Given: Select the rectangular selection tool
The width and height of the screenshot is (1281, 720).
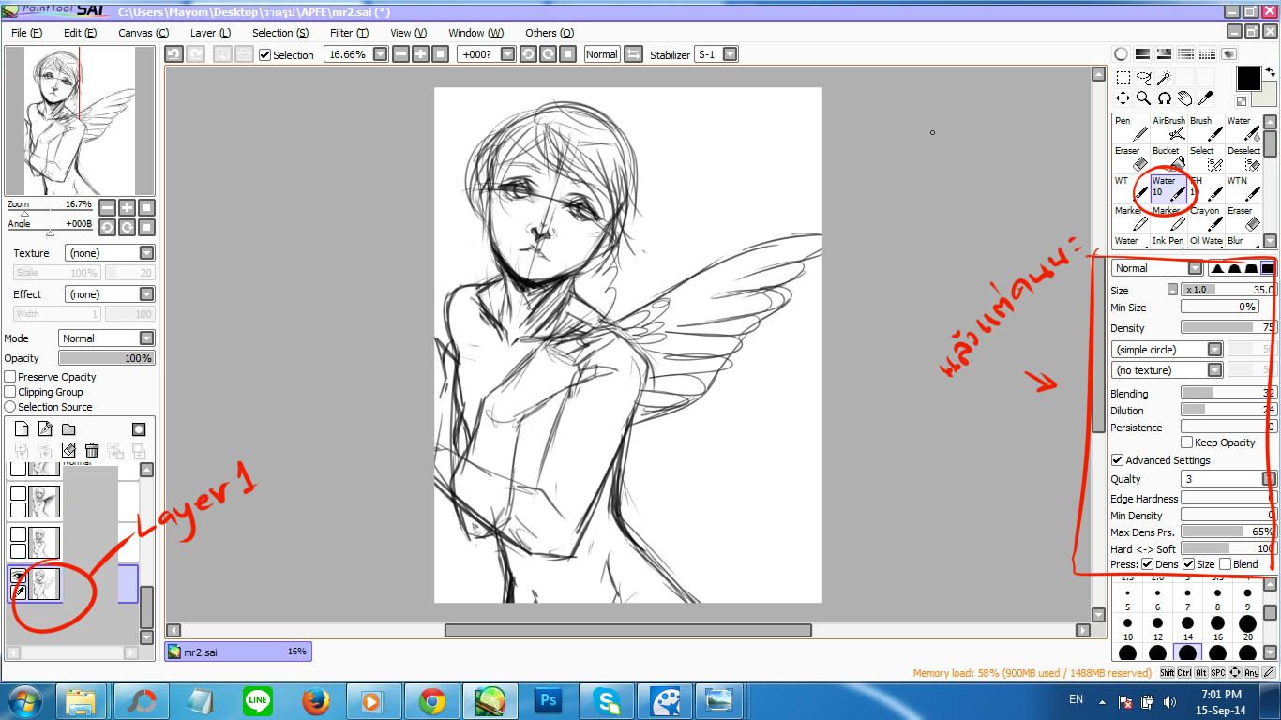Looking at the screenshot, I should tap(1123, 78).
